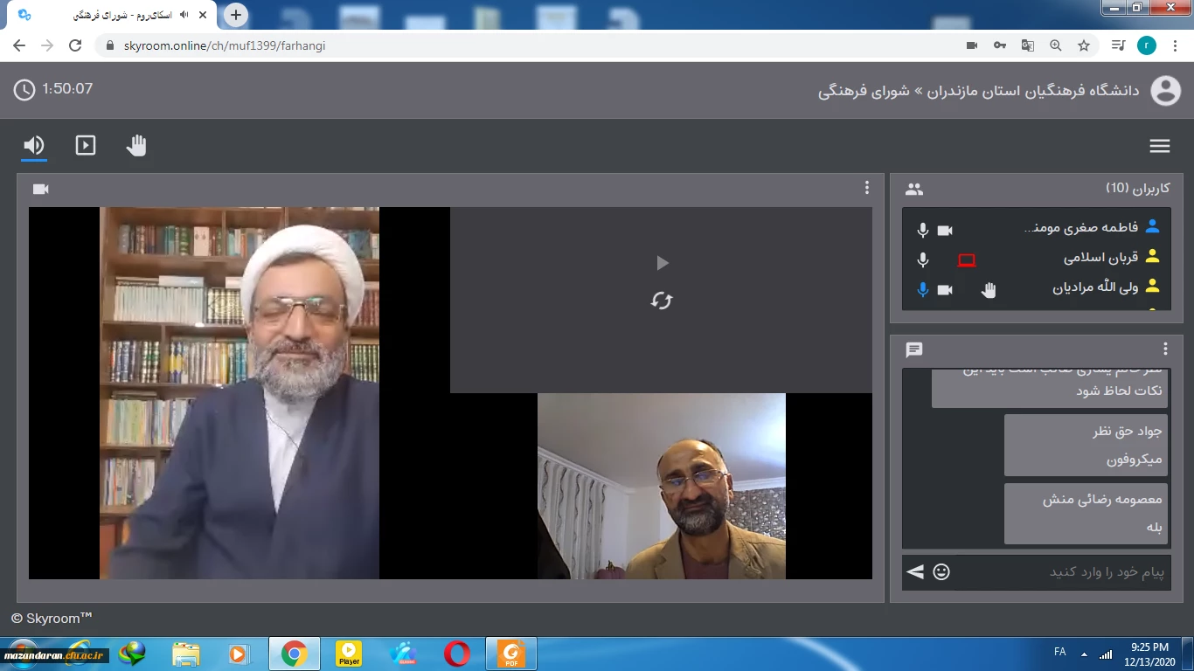Type in the chat message input field
Image resolution: width=1194 pixels, height=671 pixels.
click(1062, 572)
